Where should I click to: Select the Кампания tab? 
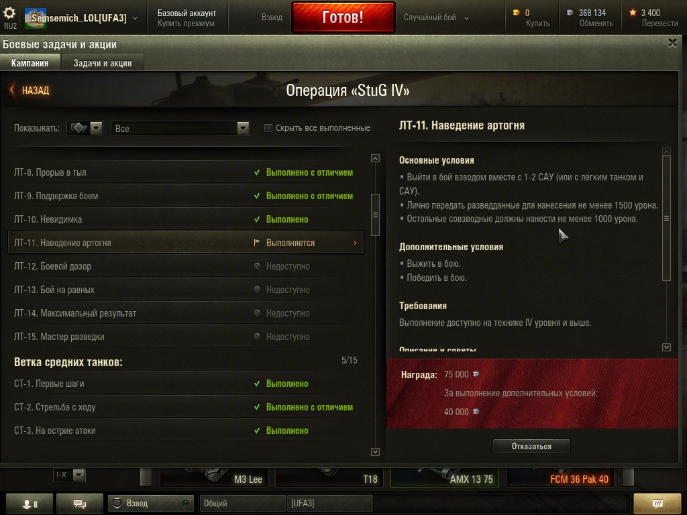pyautogui.click(x=30, y=63)
